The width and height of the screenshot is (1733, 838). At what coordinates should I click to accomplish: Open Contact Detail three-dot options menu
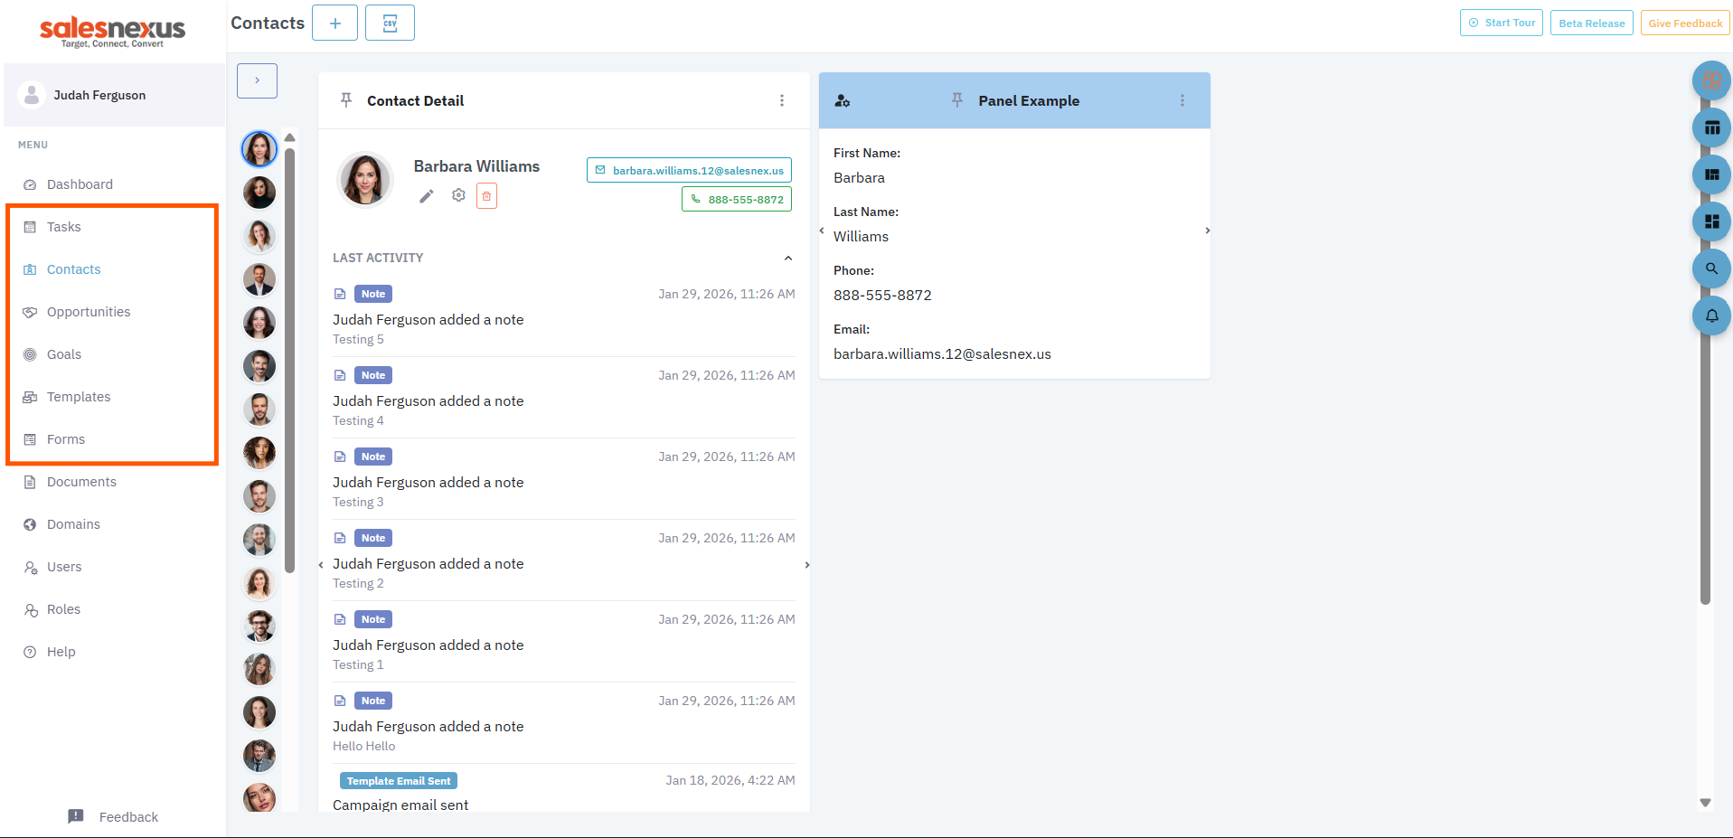(782, 101)
